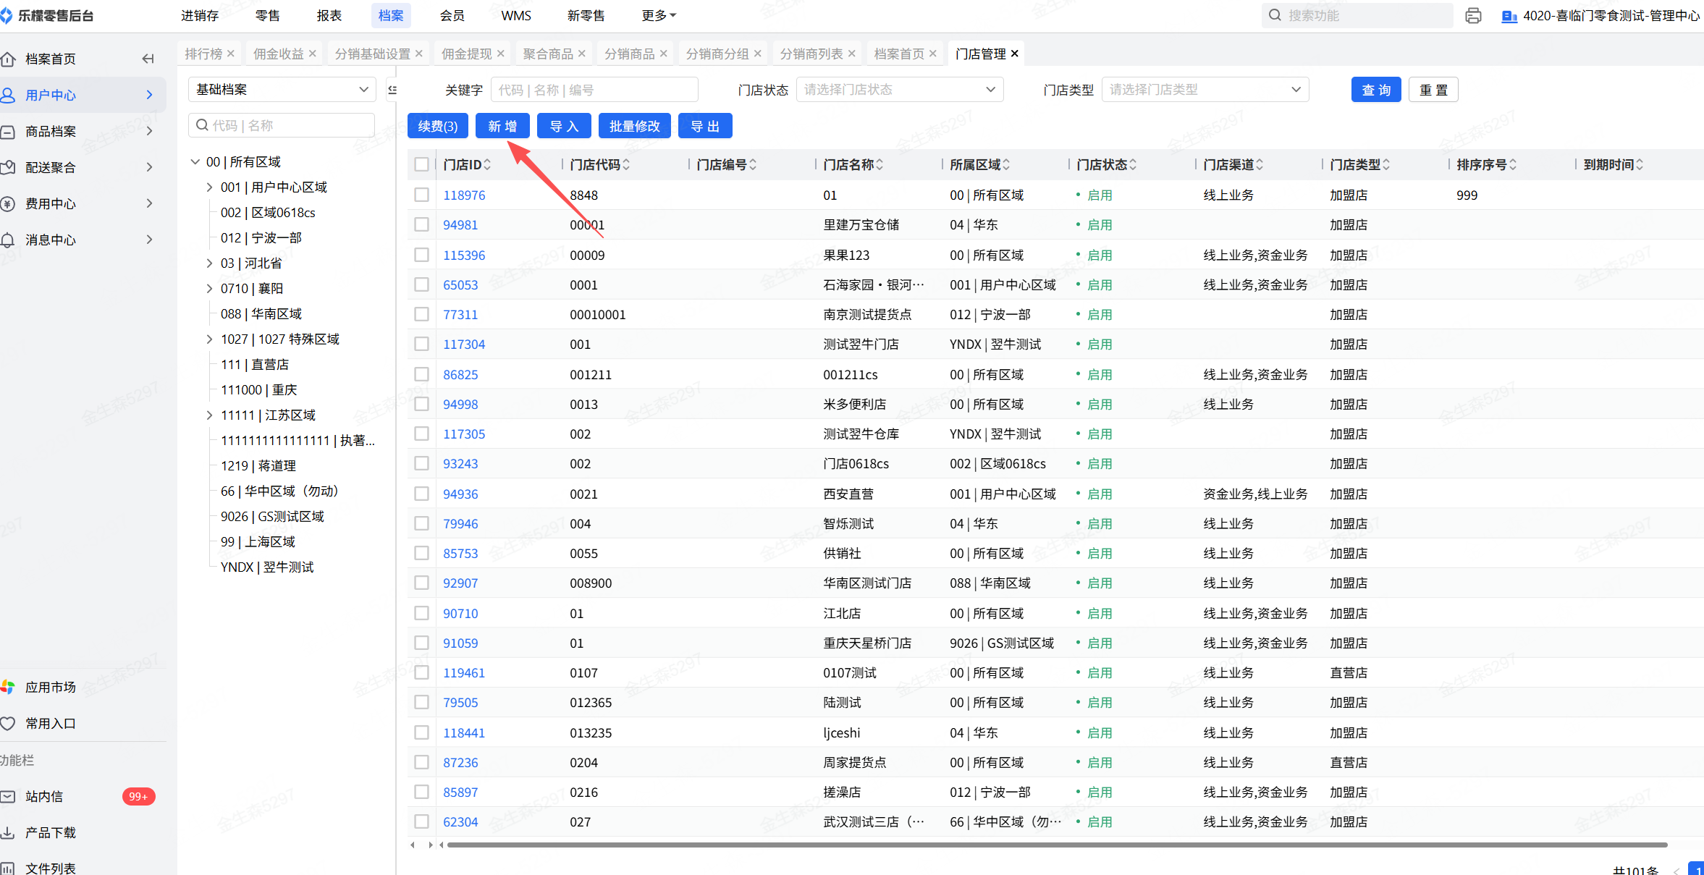Open 常用入口 heart icon entry
1704x875 pixels.
(x=8, y=723)
